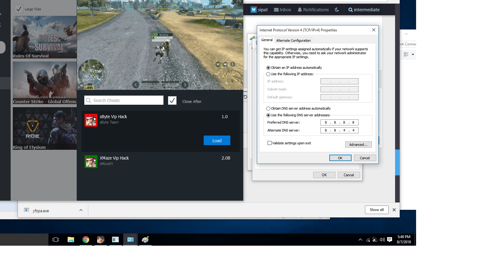Click the yfzpa.exe download file icon
The height and width of the screenshot is (274, 487).
point(26,210)
